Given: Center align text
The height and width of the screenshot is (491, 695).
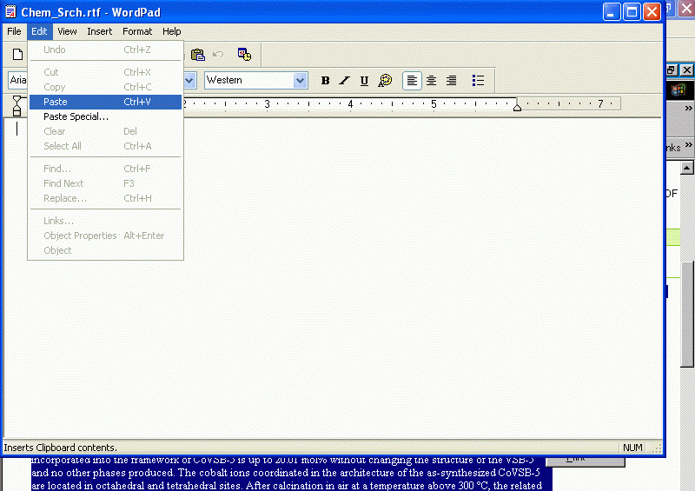Looking at the screenshot, I should 431,80.
